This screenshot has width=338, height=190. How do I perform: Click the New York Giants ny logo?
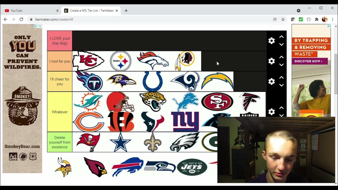[x=185, y=122]
